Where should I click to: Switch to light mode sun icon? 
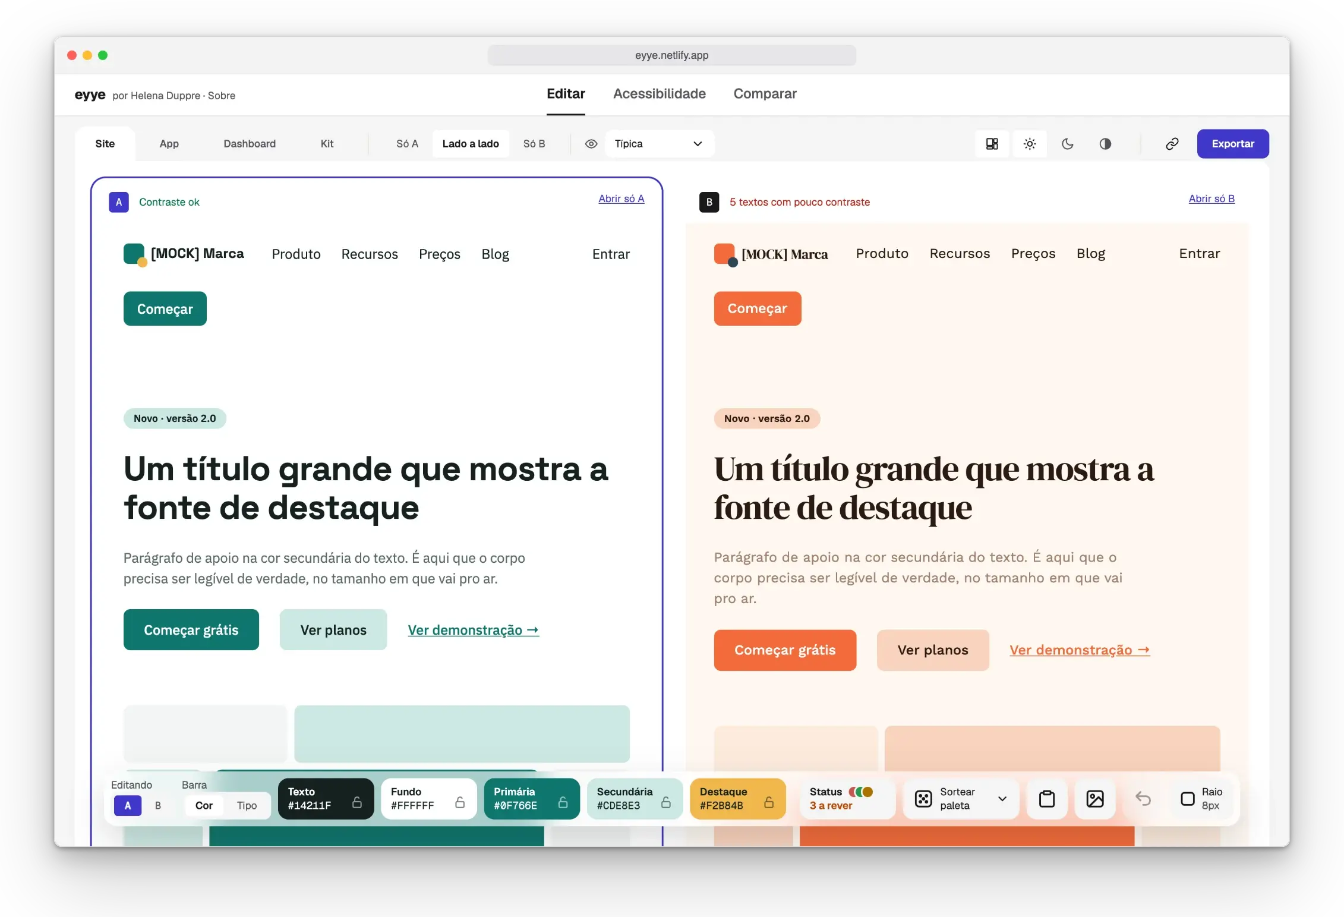coord(1030,144)
